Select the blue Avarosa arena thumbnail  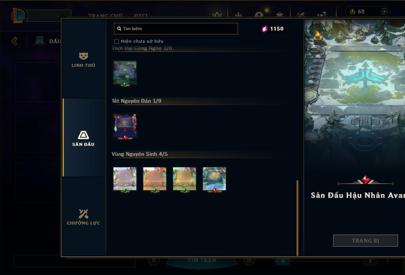click(x=214, y=179)
